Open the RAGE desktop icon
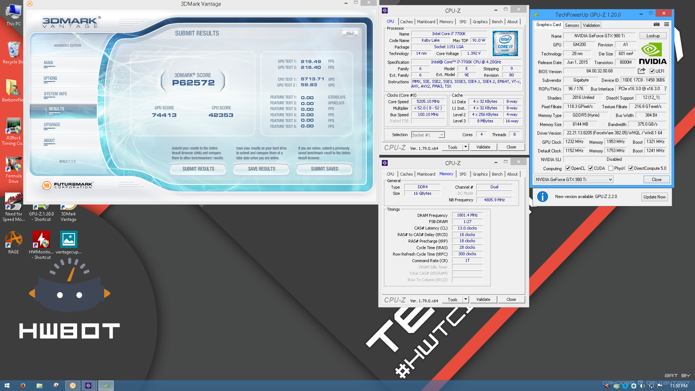Image resolution: width=695 pixels, height=391 pixels. tap(13, 242)
